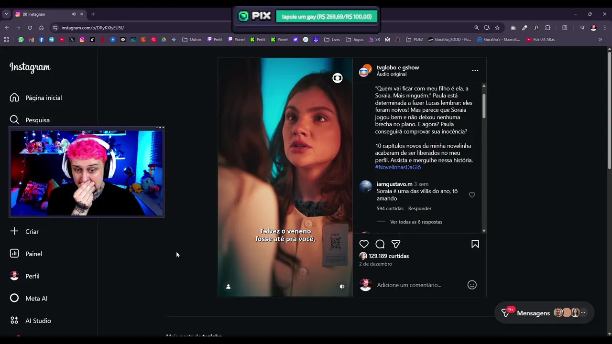Open the emoji picker in comment box
612x344 pixels.
(x=472, y=285)
